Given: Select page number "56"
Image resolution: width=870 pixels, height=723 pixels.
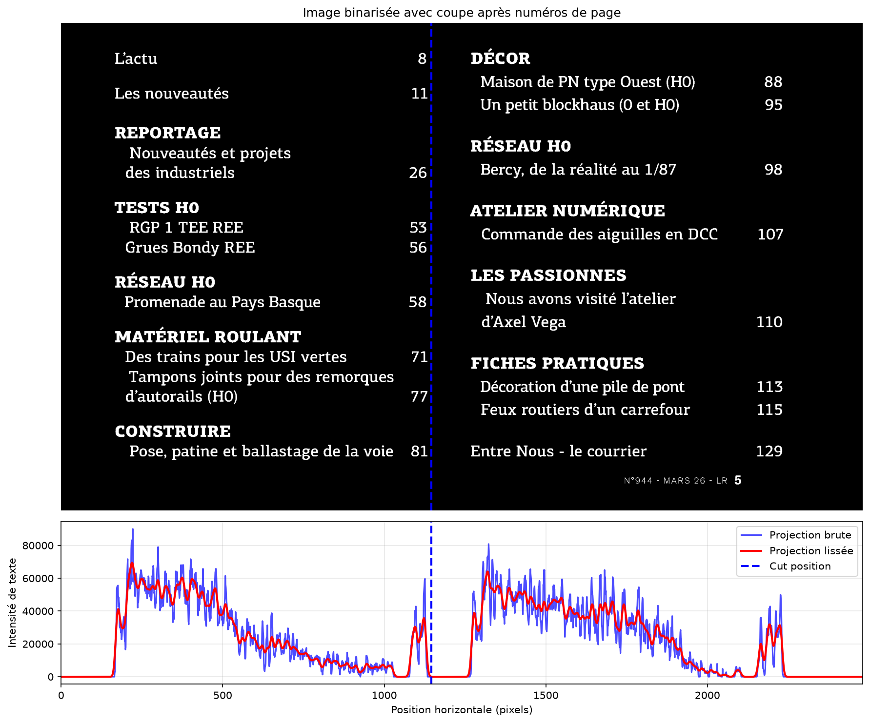Looking at the screenshot, I should point(418,248).
